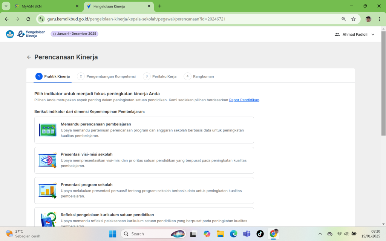Show hidden system tray icons chevron
This screenshot has height=241, width=386.
click(320, 234)
